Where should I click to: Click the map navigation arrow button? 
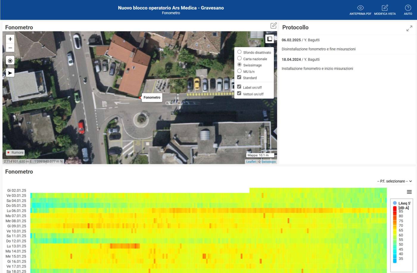click(10, 73)
